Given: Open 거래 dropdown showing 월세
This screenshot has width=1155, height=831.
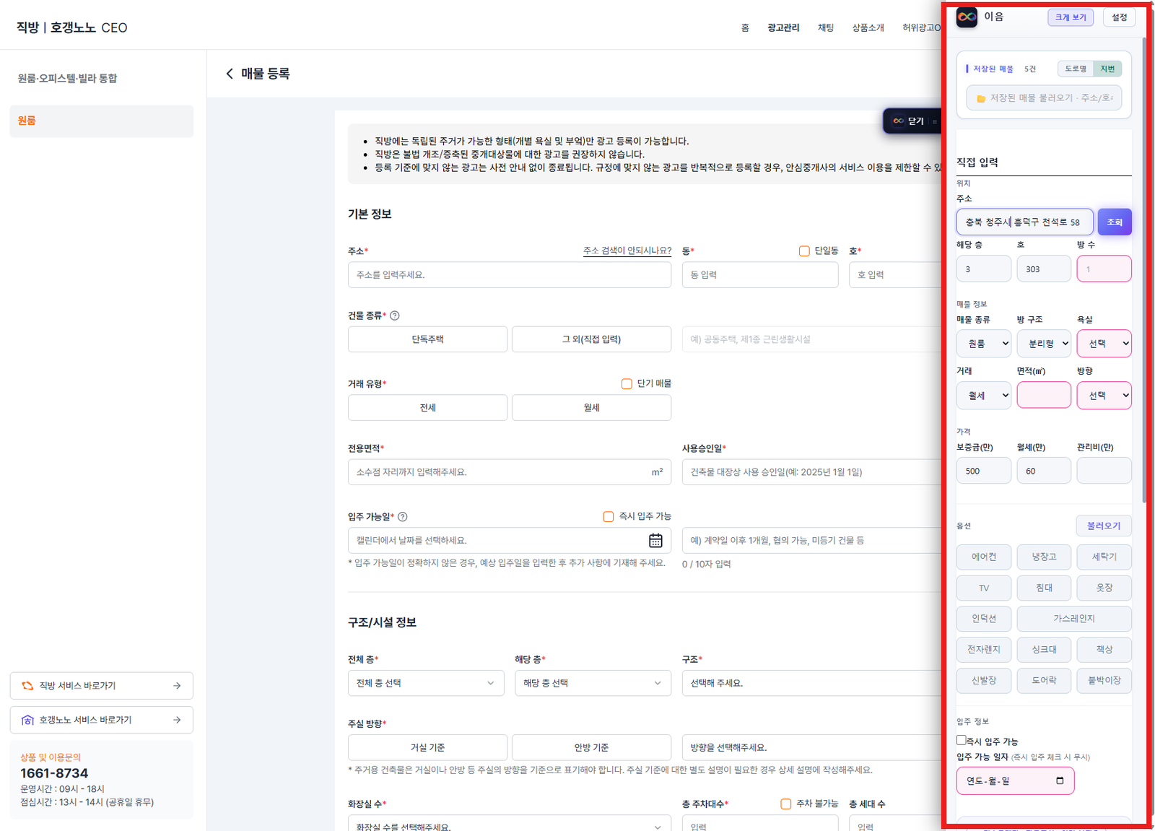Looking at the screenshot, I should tap(984, 395).
